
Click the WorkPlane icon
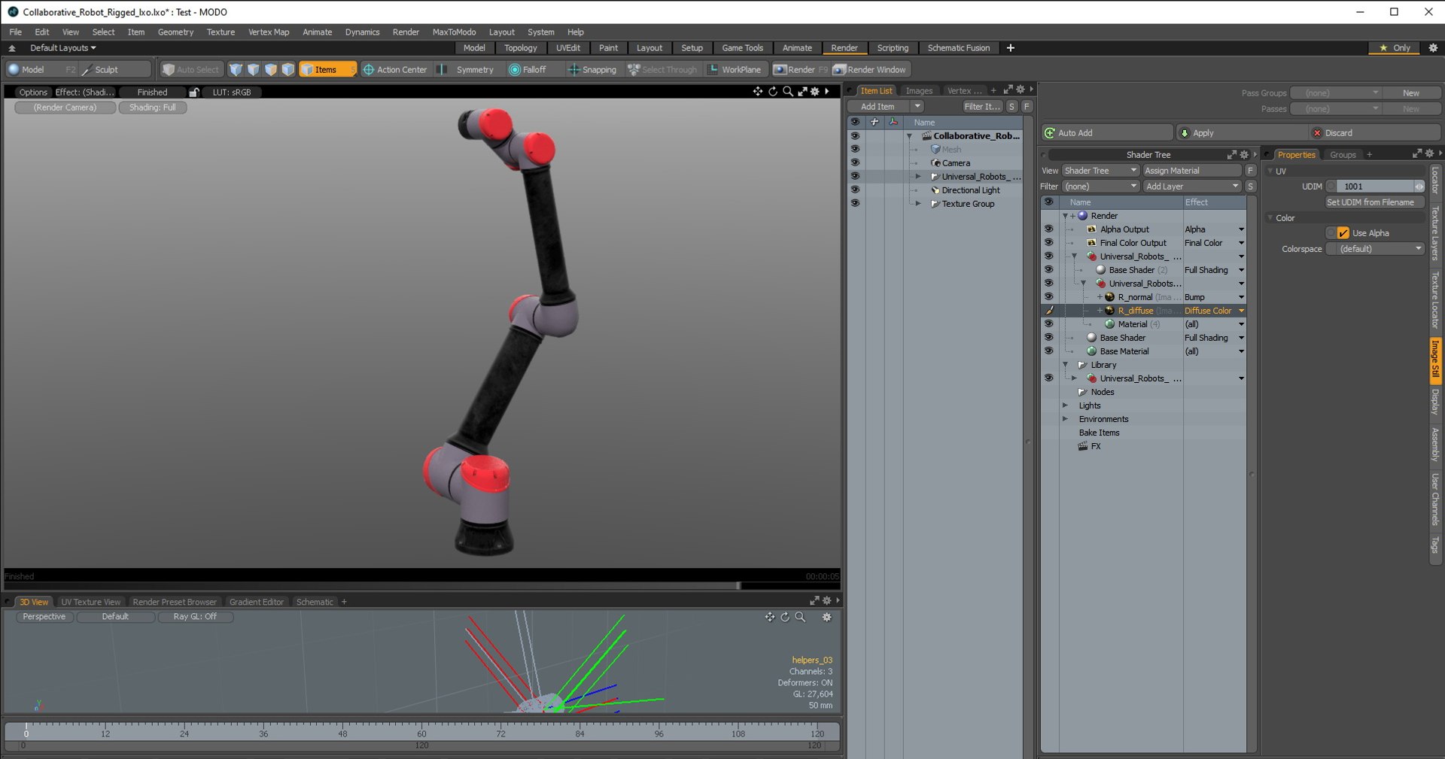click(712, 69)
